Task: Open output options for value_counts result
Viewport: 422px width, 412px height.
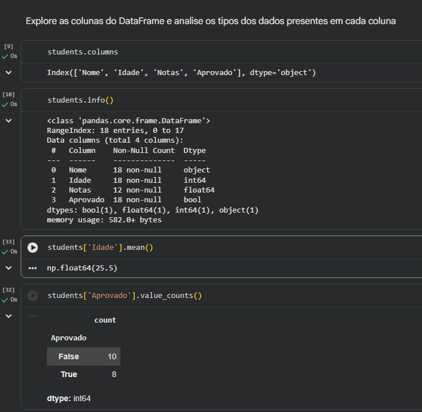Action: coord(33,316)
